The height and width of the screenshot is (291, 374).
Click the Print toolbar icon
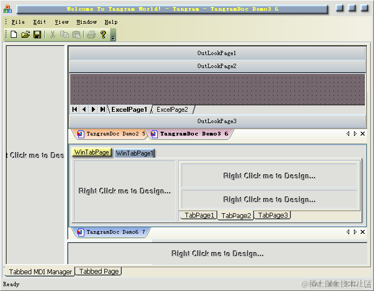[x=91, y=35]
